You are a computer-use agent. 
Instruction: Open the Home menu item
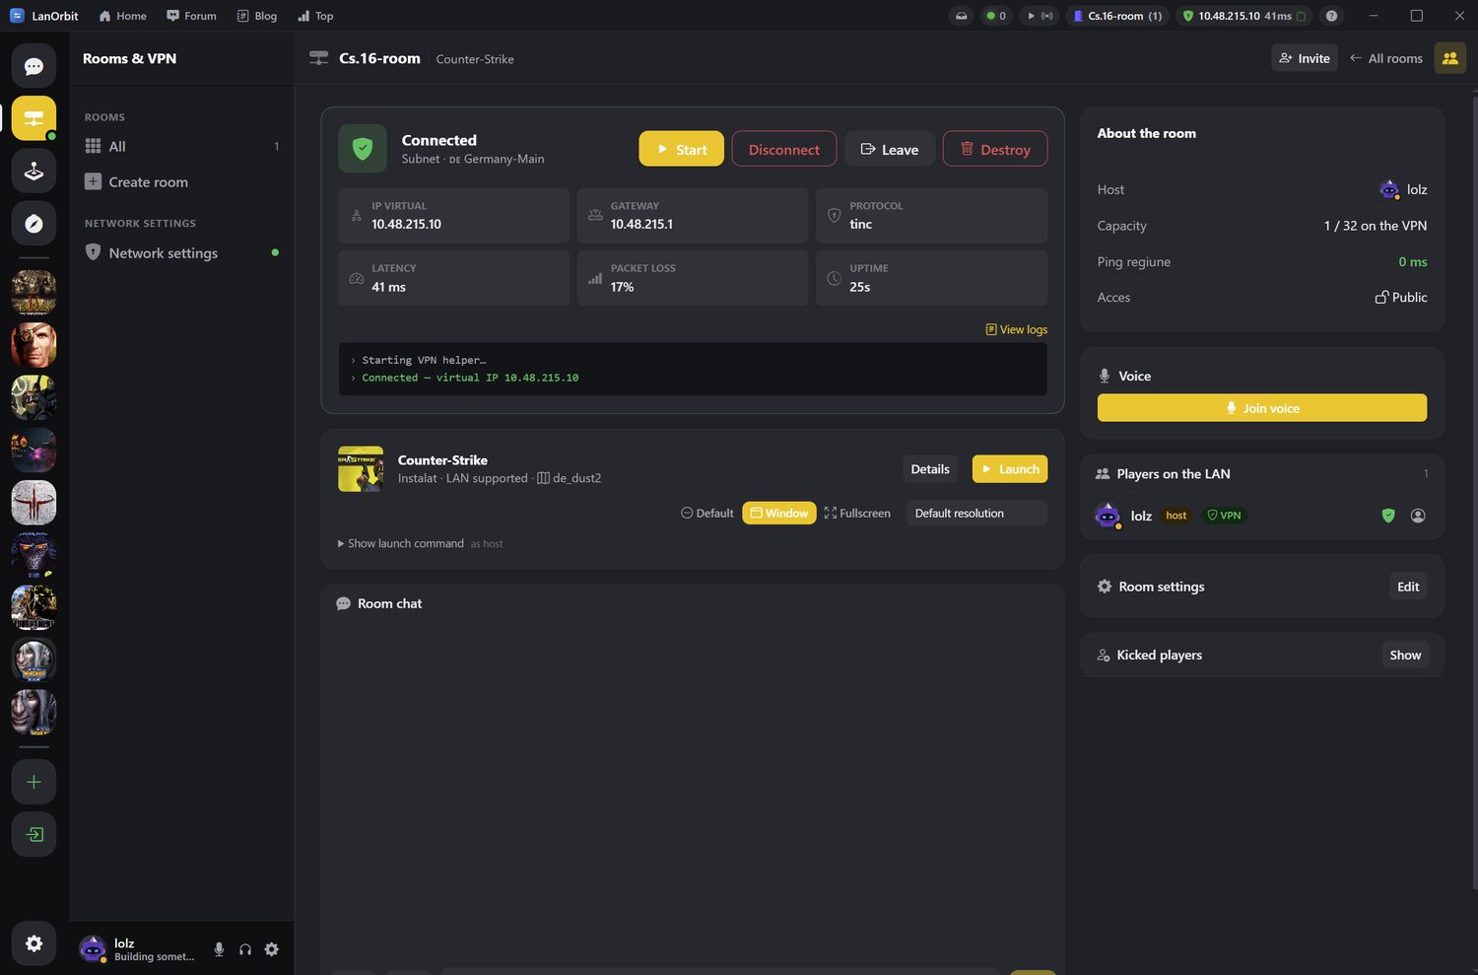tap(123, 16)
